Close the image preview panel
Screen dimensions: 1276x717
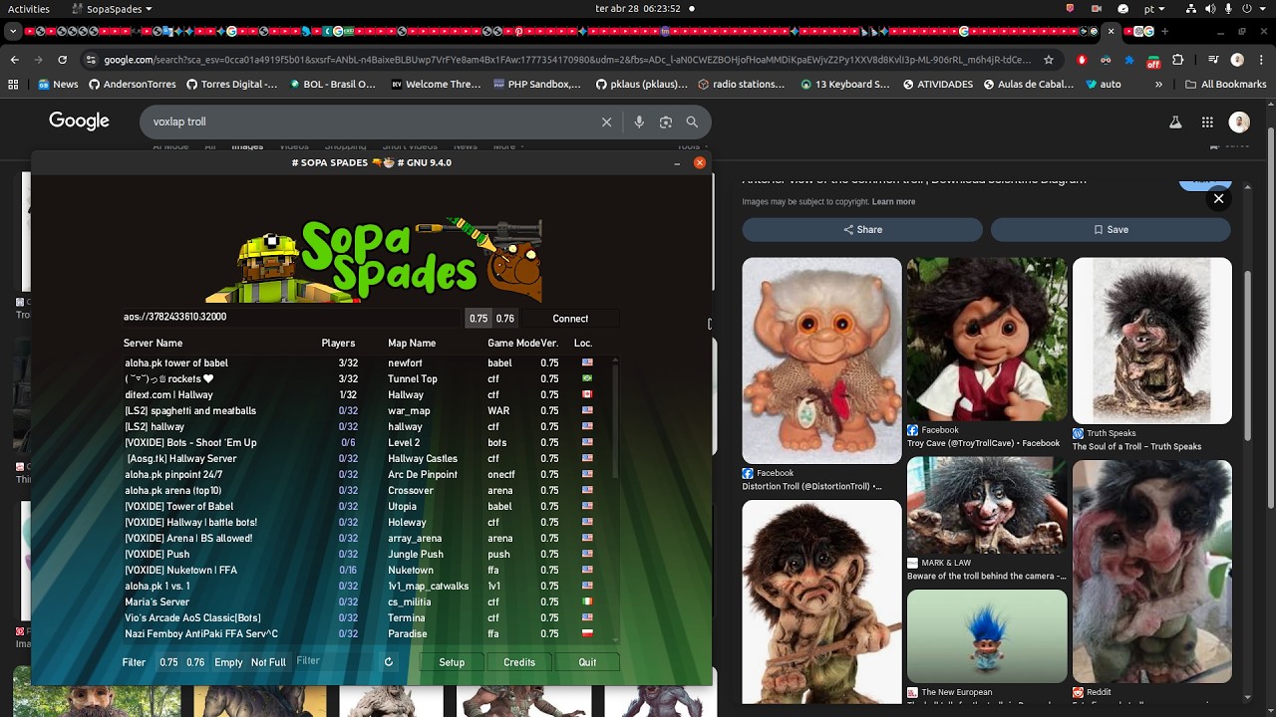click(1218, 199)
